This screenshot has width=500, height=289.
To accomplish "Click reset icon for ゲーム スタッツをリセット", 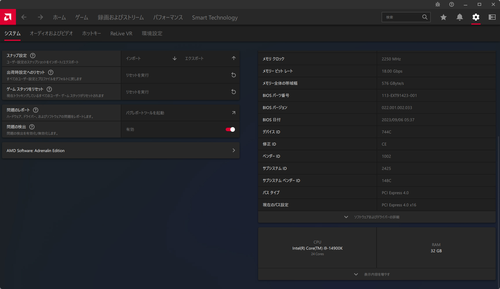I will click(233, 92).
